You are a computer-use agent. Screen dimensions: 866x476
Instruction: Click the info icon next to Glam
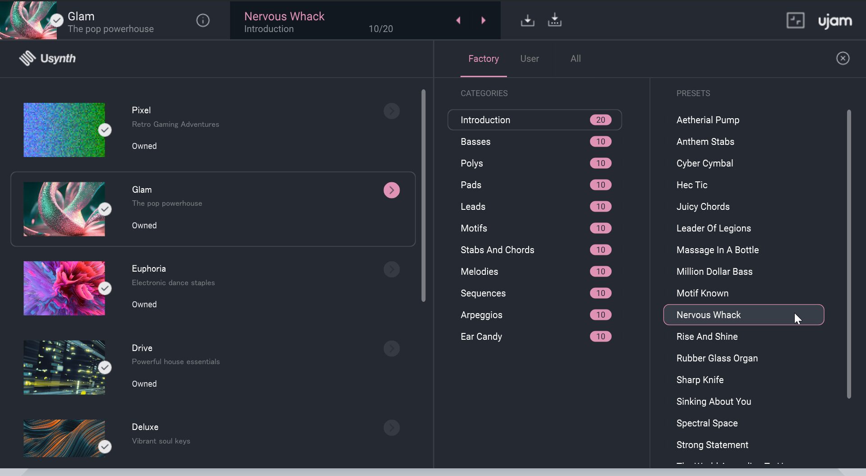coord(203,20)
